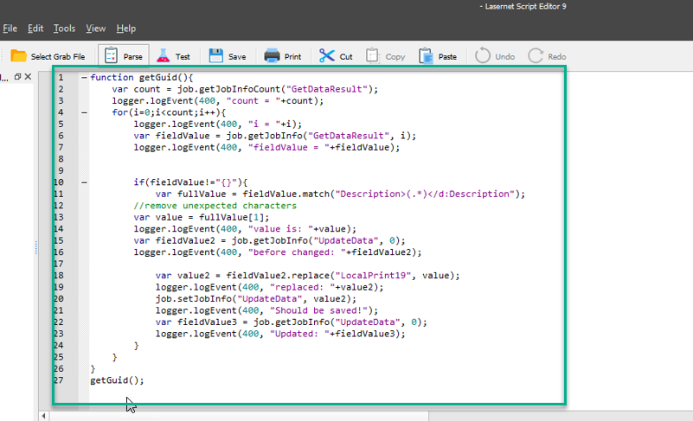This screenshot has height=421, width=693.
Task: Open the View menu
Action: (x=95, y=29)
